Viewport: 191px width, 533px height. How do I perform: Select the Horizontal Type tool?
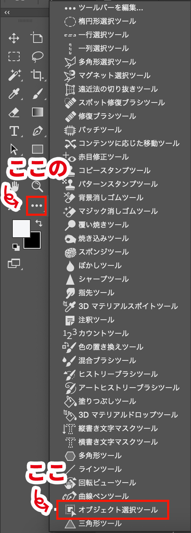click(x=14, y=131)
